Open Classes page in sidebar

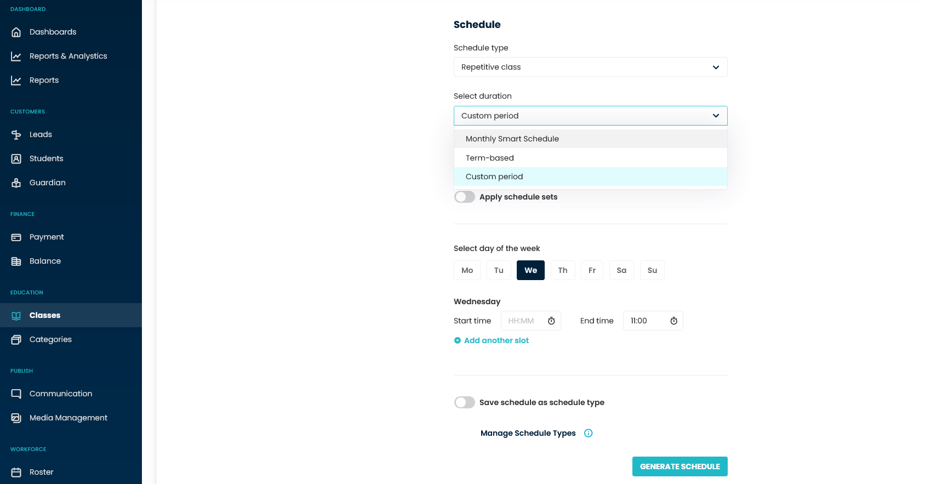click(71, 315)
